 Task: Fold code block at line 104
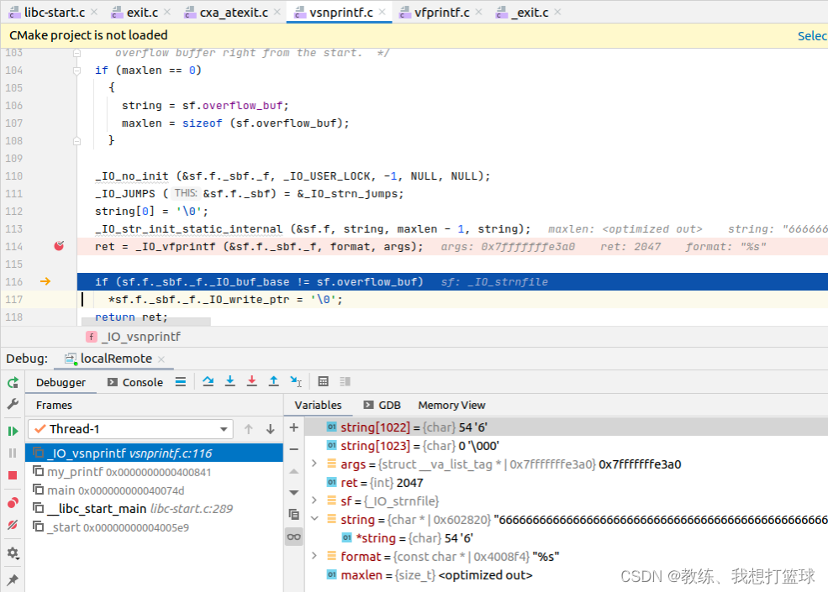point(76,71)
